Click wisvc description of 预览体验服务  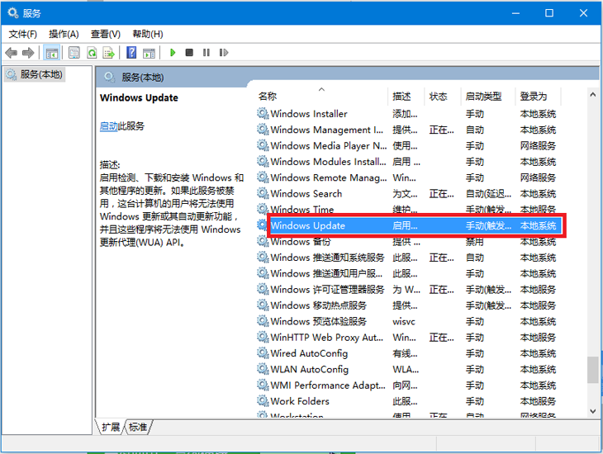point(404,321)
